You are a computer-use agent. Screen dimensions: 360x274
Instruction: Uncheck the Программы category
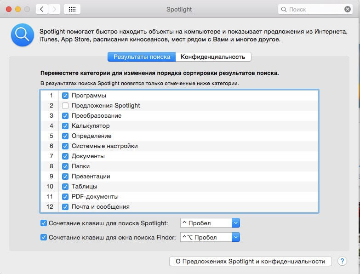tap(65, 96)
